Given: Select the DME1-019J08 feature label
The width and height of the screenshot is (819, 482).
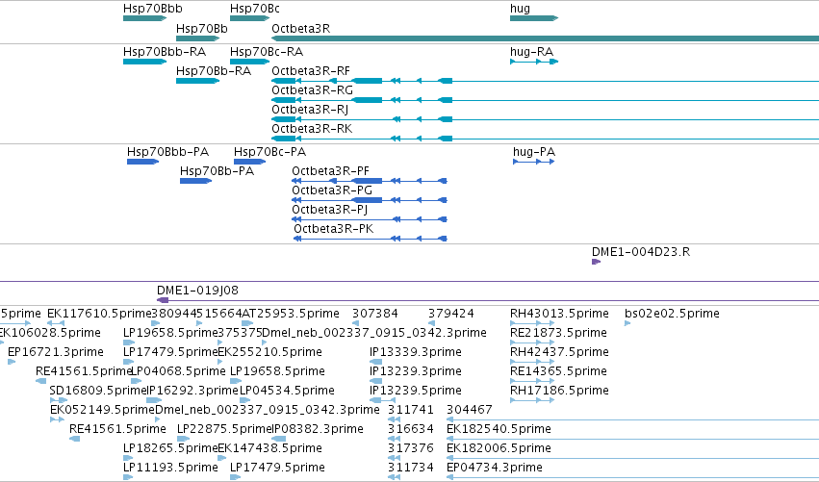Looking at the screenshot, I should (197, 291).
